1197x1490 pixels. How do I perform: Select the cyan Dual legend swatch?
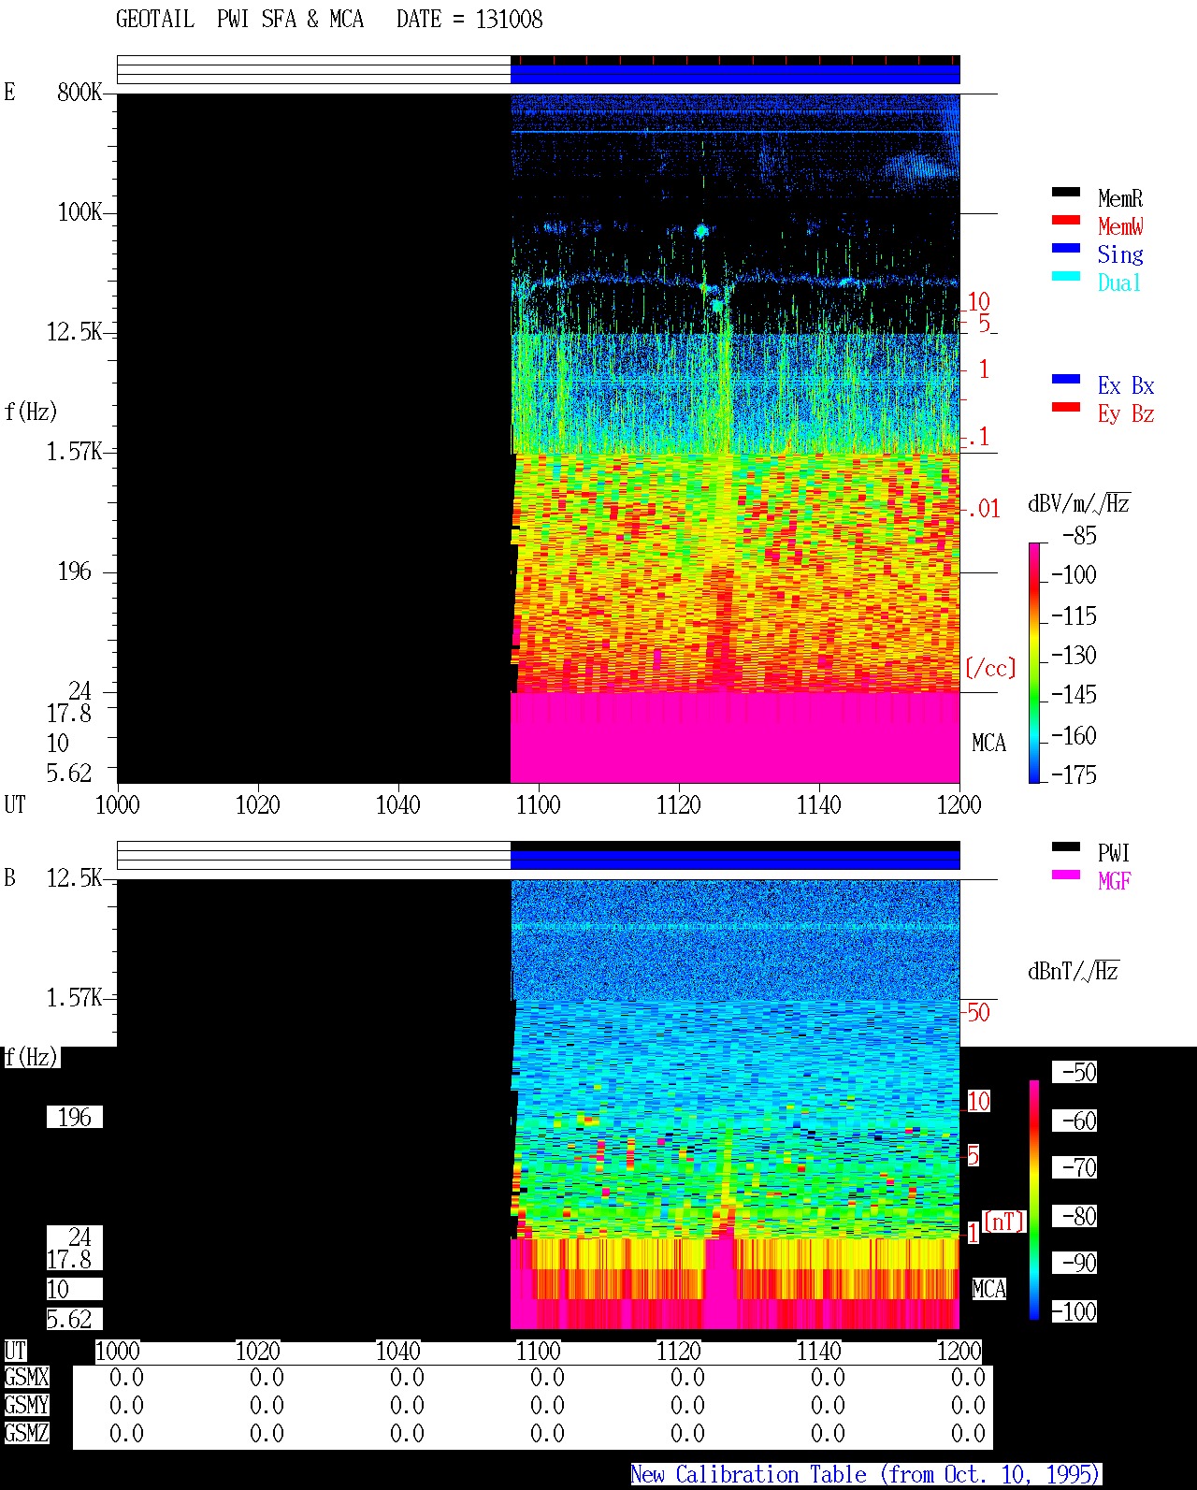pos(1066,277)
